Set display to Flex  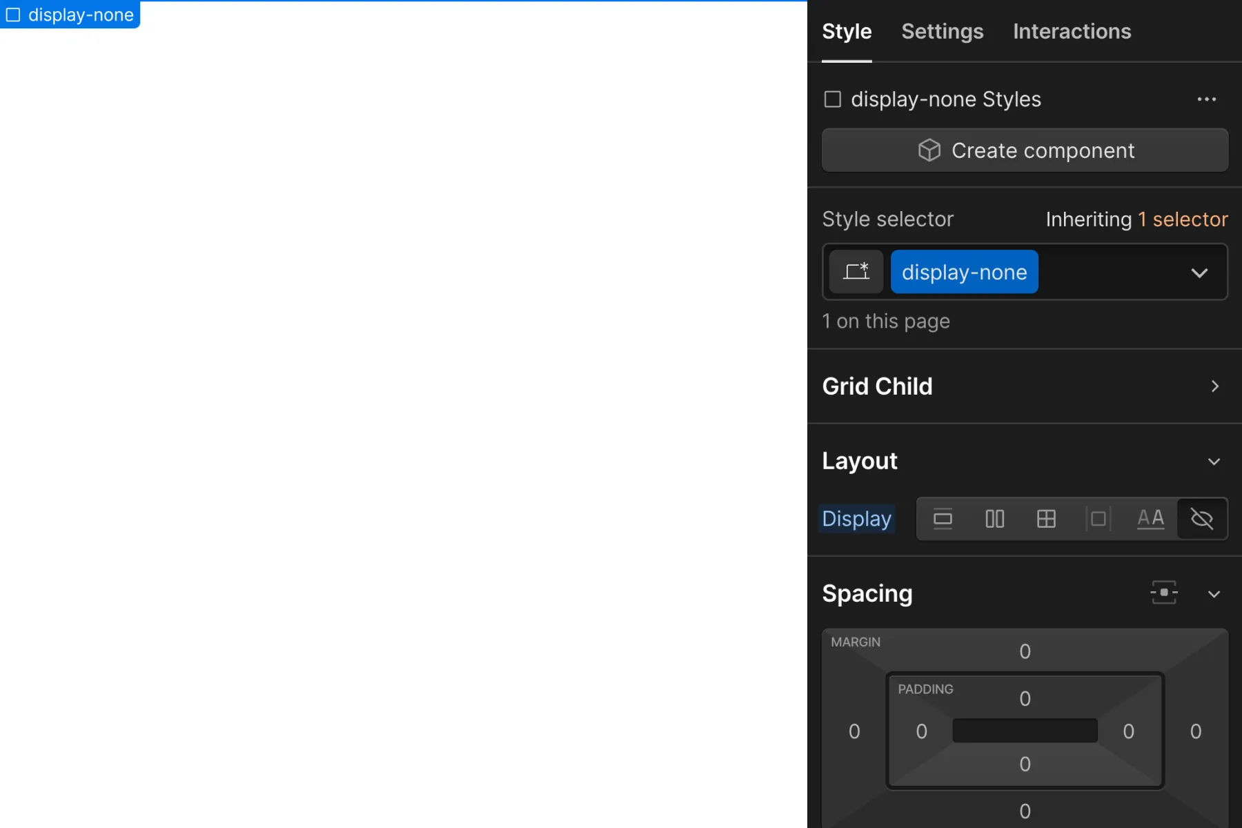tap(994, 519)
